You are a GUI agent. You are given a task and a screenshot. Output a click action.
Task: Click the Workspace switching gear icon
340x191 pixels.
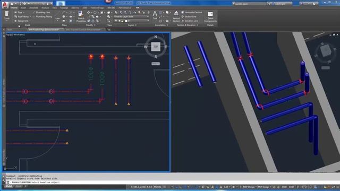[233, 187]
